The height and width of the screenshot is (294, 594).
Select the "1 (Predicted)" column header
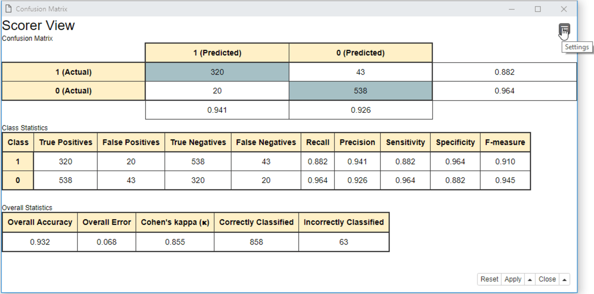click(x=217, y=53)
